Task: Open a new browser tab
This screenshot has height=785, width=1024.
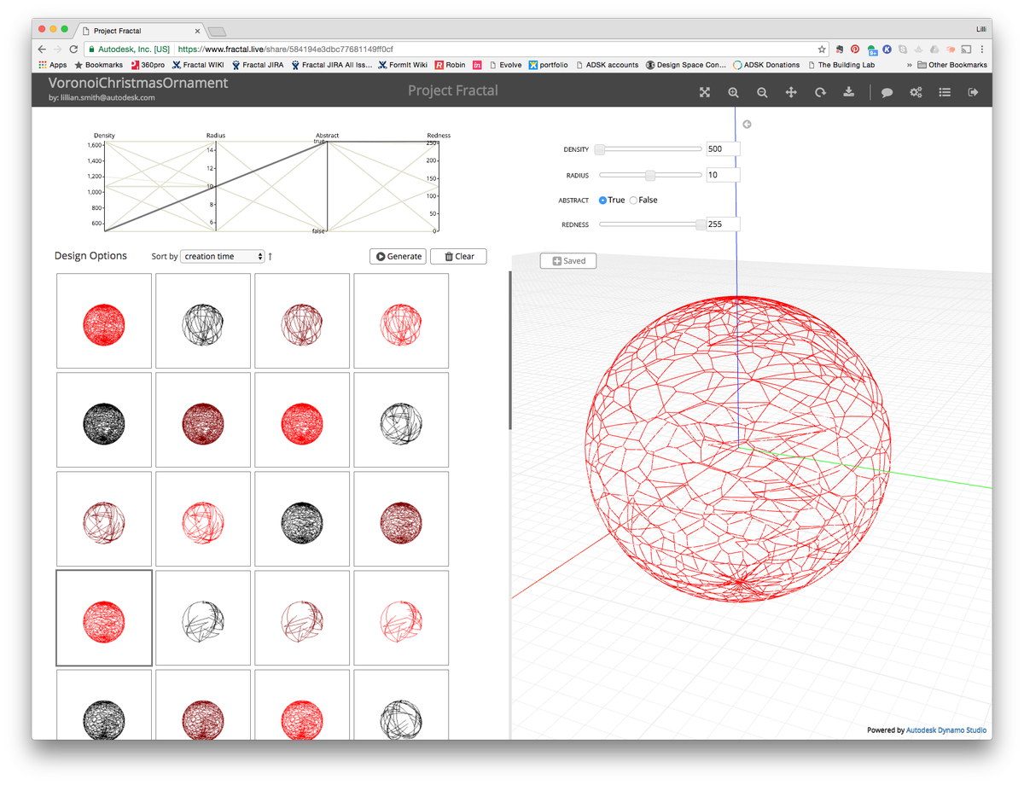Action: (218, 32)
